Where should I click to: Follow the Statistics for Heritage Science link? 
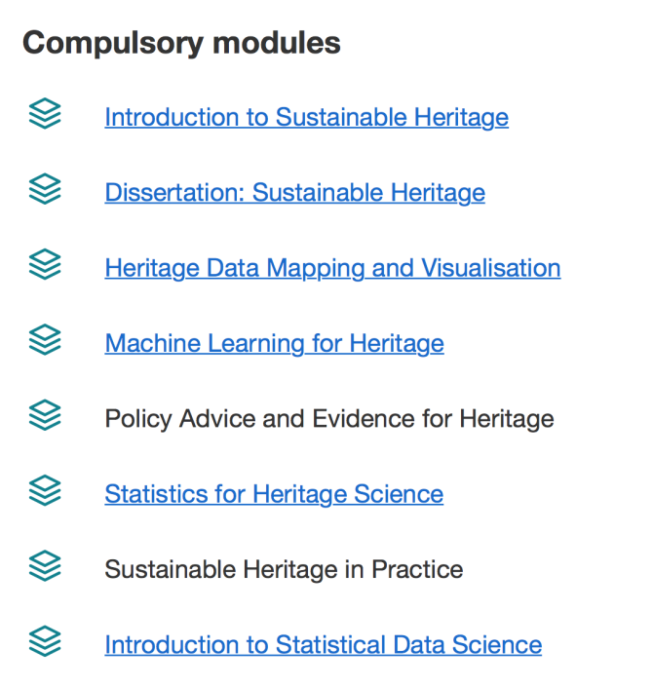pos(274,494)
